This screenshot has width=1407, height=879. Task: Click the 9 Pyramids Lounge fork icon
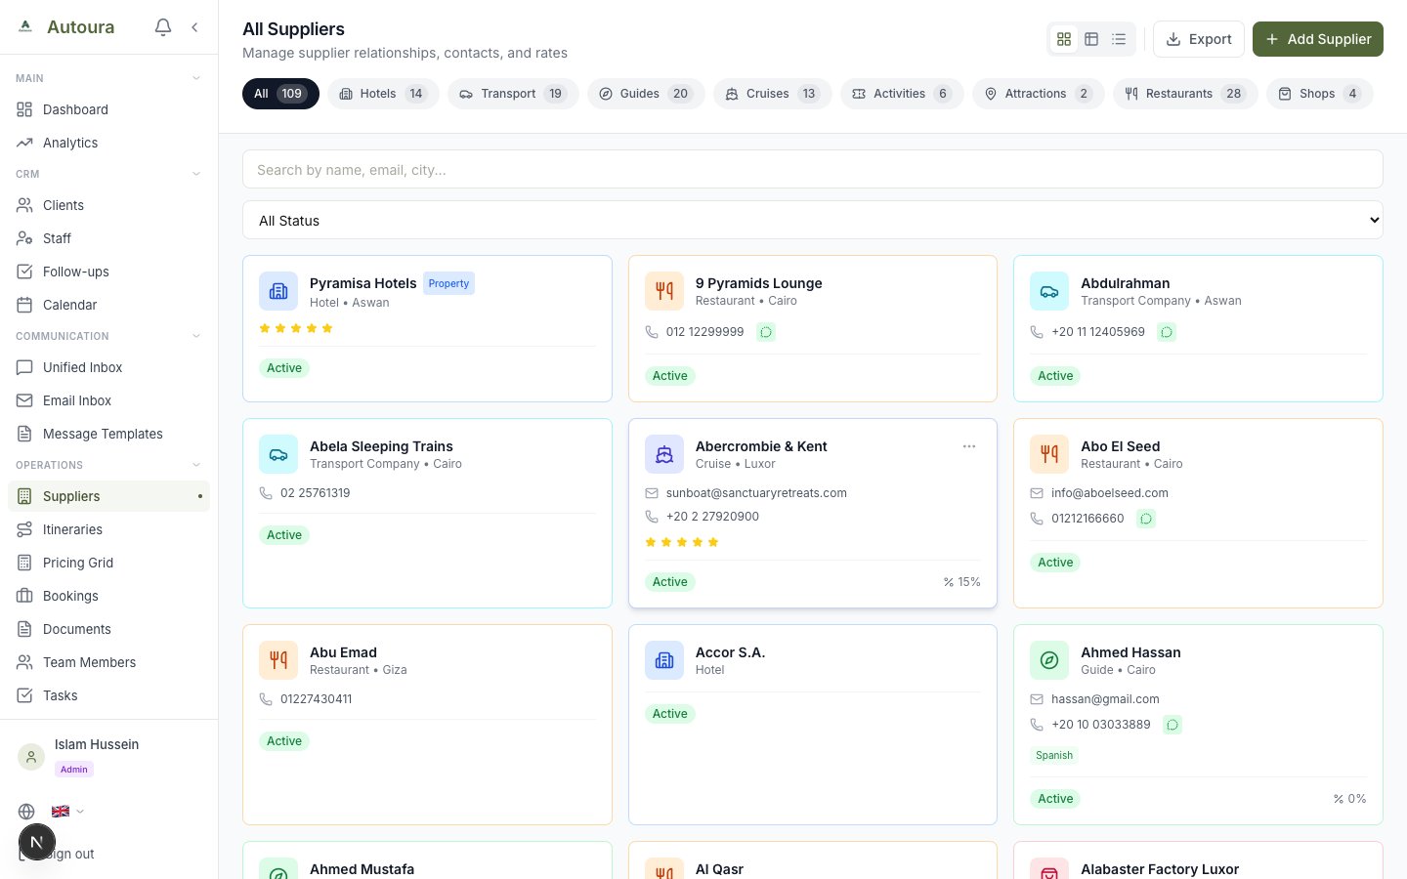[664, 291]
